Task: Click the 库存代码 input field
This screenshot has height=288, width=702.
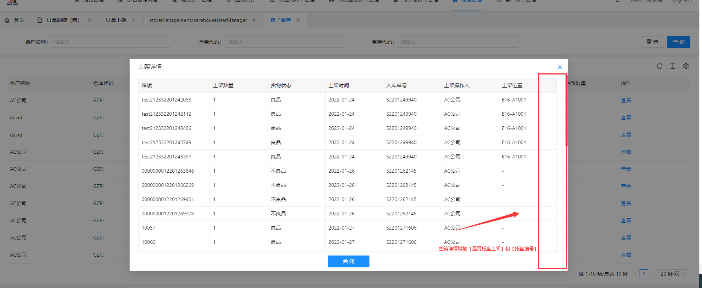Action: [457, 42]
